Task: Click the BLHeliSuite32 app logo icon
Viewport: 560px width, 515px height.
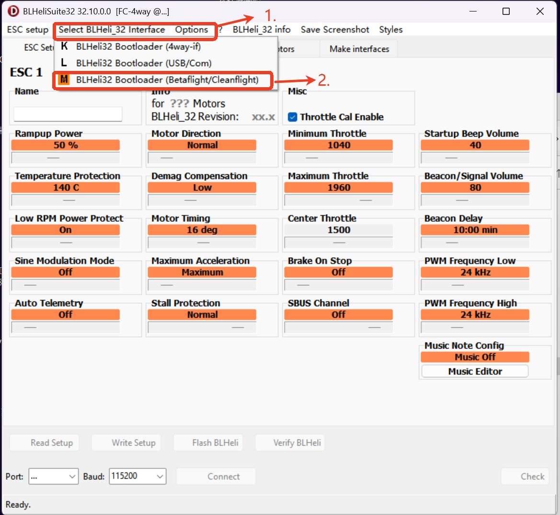Action: coord(13,11)
